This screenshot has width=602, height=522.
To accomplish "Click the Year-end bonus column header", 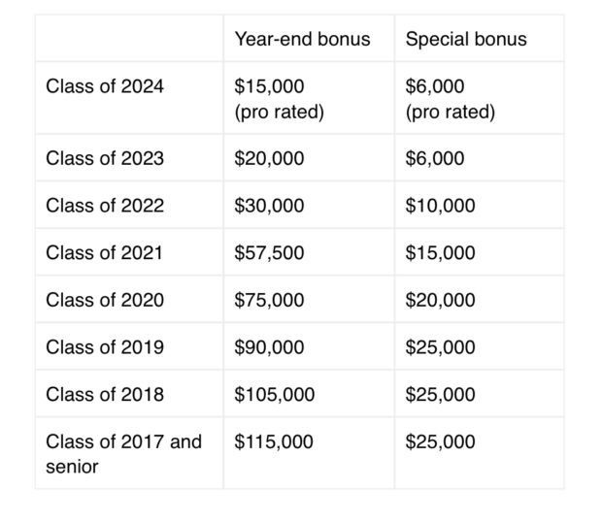I will pos(302,39).
